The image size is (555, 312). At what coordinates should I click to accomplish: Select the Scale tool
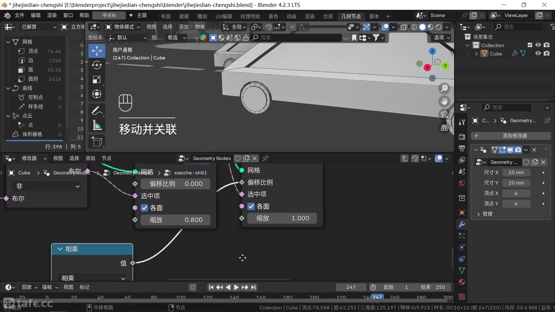pos(97,79)
